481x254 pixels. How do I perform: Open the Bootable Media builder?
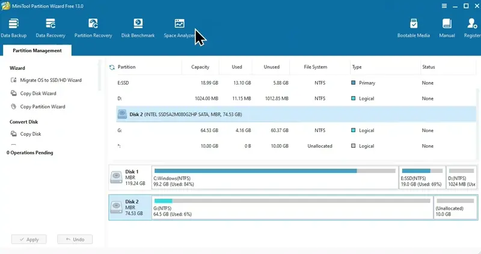413,28
